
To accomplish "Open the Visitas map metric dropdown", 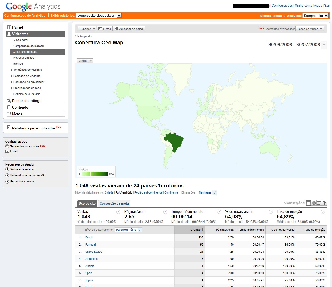I will pos(85,61).
